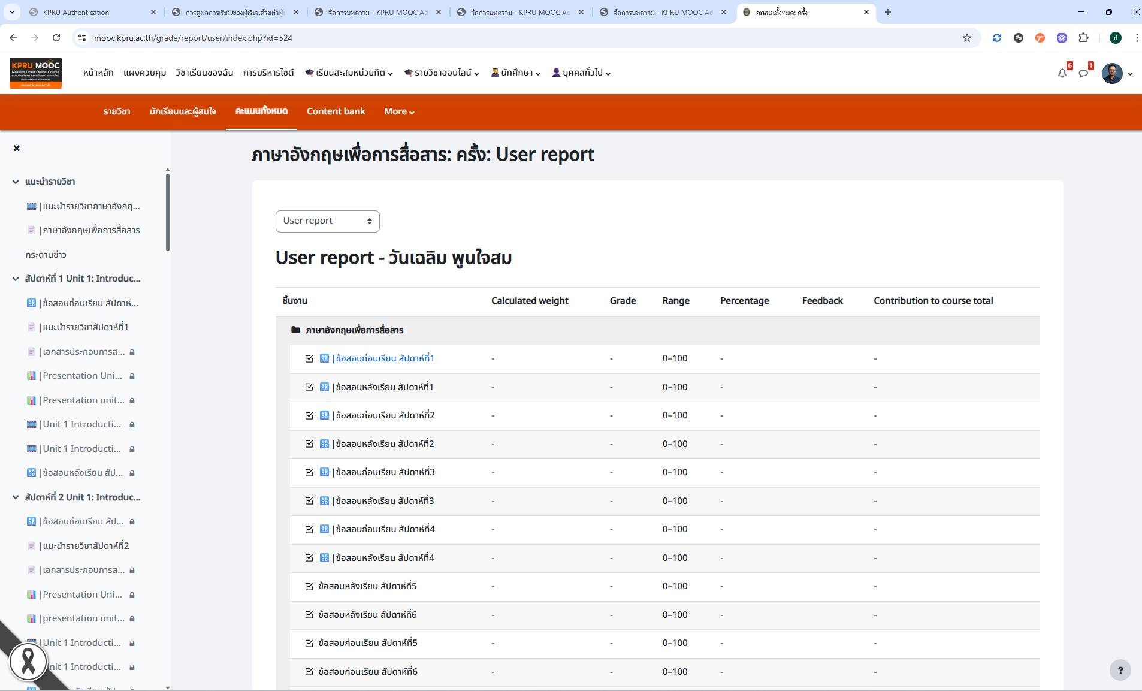
Task: Close the course index drawer
Action: (17, 148)
